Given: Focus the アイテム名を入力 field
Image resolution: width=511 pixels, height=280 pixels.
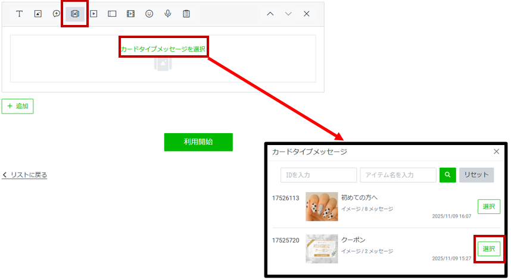Looking at the screenshot, I should coord(398,175).
